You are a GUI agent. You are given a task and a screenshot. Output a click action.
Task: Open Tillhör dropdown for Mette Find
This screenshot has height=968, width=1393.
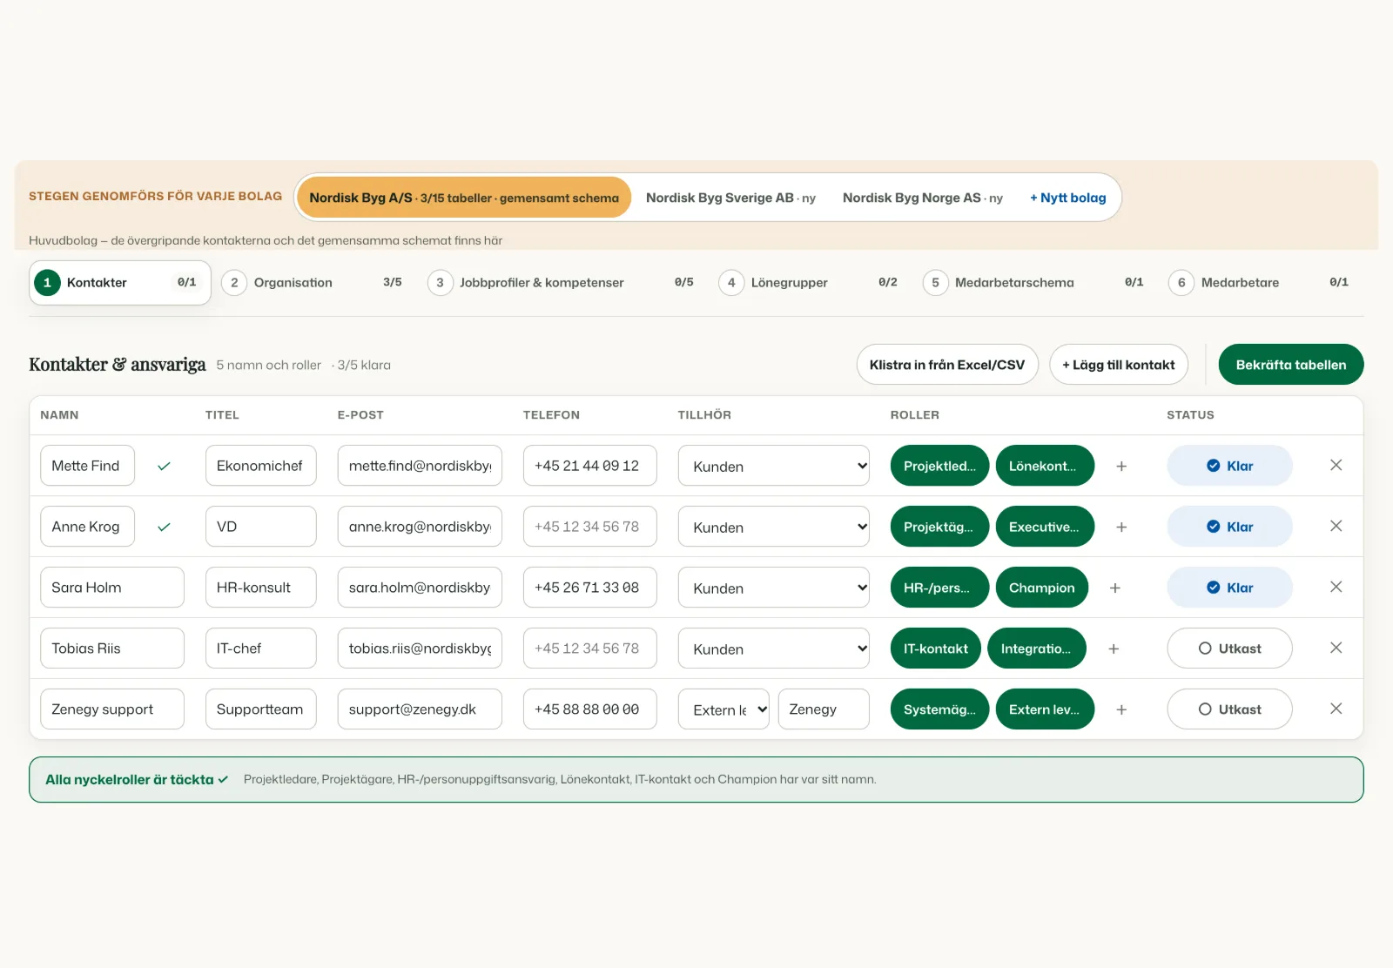(x=773, y=466)
